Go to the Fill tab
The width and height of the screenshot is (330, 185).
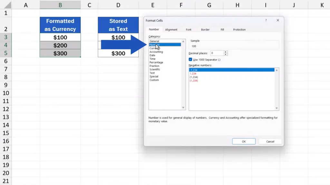(222, 30)
